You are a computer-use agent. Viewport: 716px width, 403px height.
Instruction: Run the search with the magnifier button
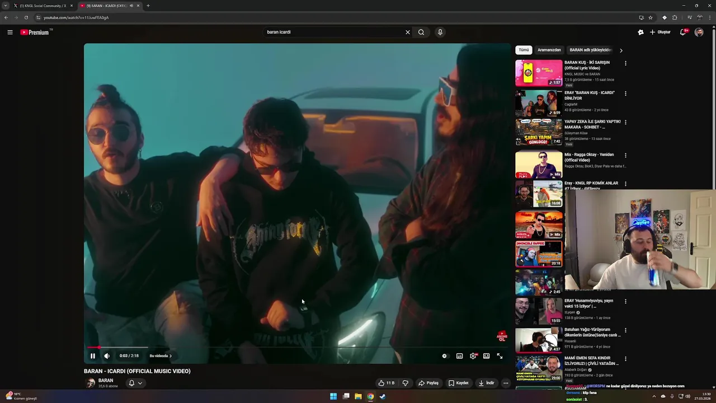pos(421,32)
